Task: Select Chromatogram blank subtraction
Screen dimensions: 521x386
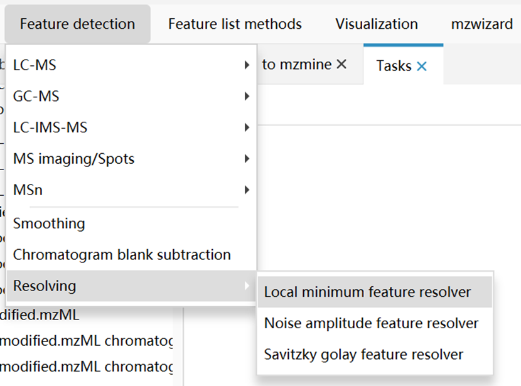Action: click(131, 254)
